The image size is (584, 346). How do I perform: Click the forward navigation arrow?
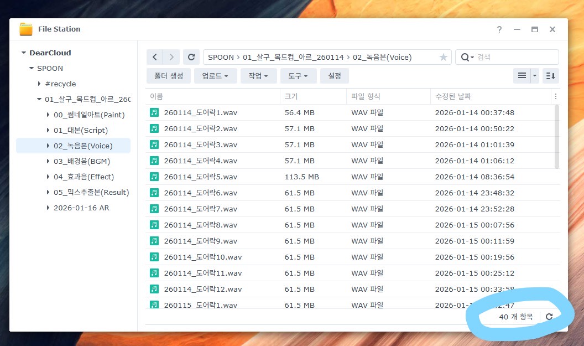pos(172,57)
